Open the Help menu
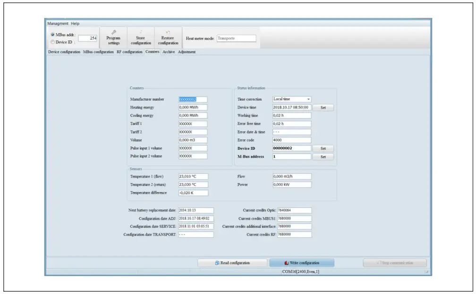This screenshot has height=294, width=476. tap(75, 24)
